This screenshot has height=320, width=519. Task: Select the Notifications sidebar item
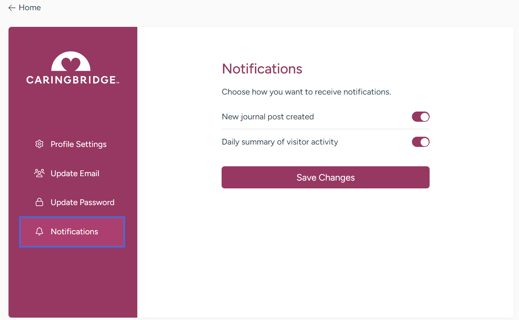click(x=74, y=232)
